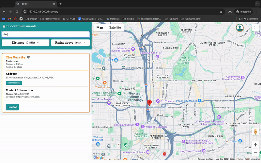Screen dimensions: 261x163
Task: Visit the thevarsity.com website link
Action: (28, 97)
